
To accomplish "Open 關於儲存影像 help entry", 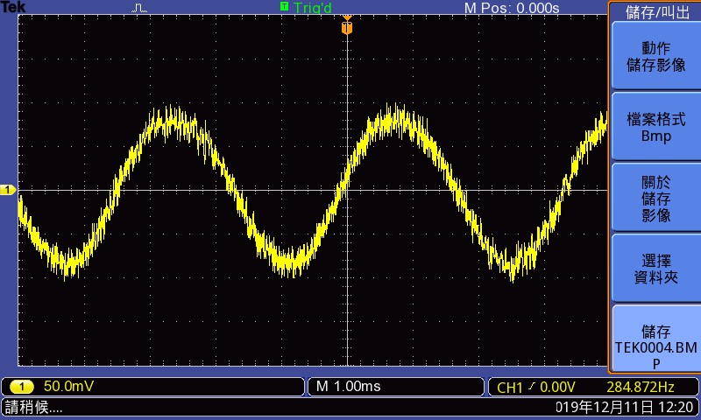I will click(x=655, y=198).
